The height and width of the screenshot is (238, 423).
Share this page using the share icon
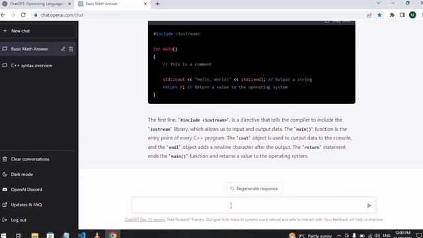point(369,15)
